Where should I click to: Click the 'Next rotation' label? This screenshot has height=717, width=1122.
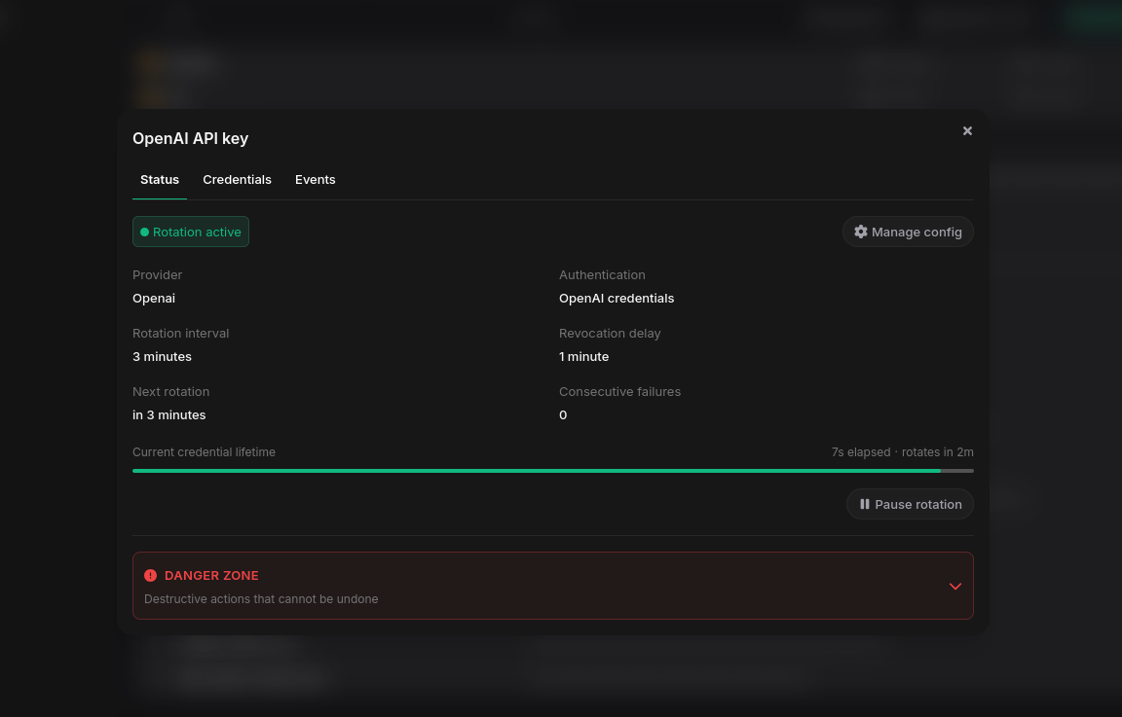(171, 392)
